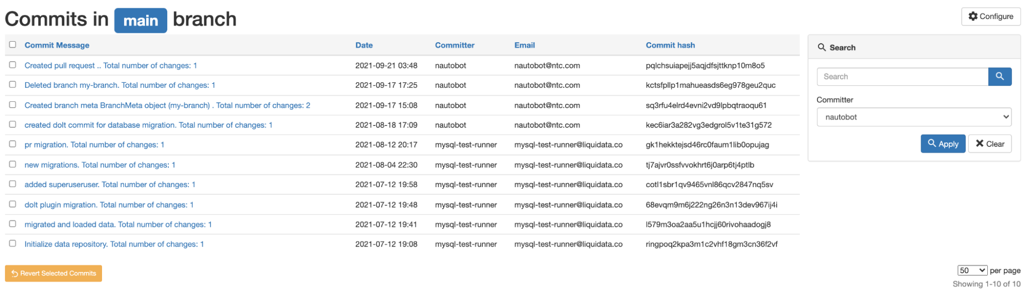
Task: Tick checkbox for 'Initialize data repository' commit
Action: (13, 244)
